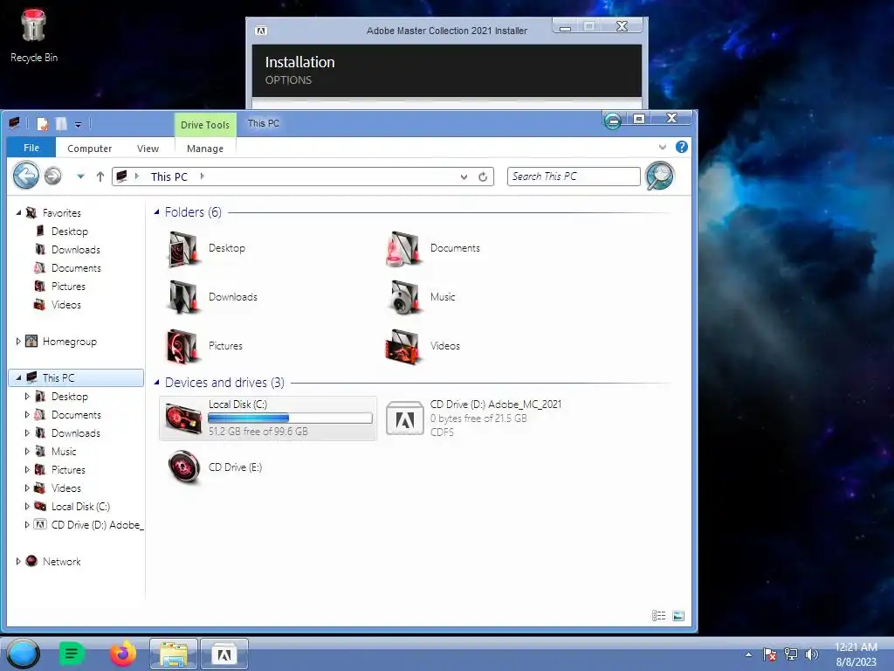The height and width of the screenshot is (671, 894).
Task: Refresh the This PC address bar
Action: point(483,176)
